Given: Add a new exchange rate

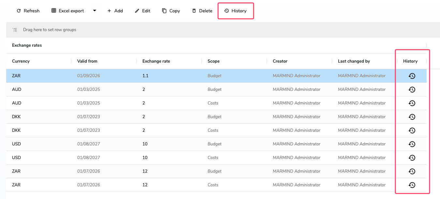Looking at the screenshot, I should pos(115,11).
